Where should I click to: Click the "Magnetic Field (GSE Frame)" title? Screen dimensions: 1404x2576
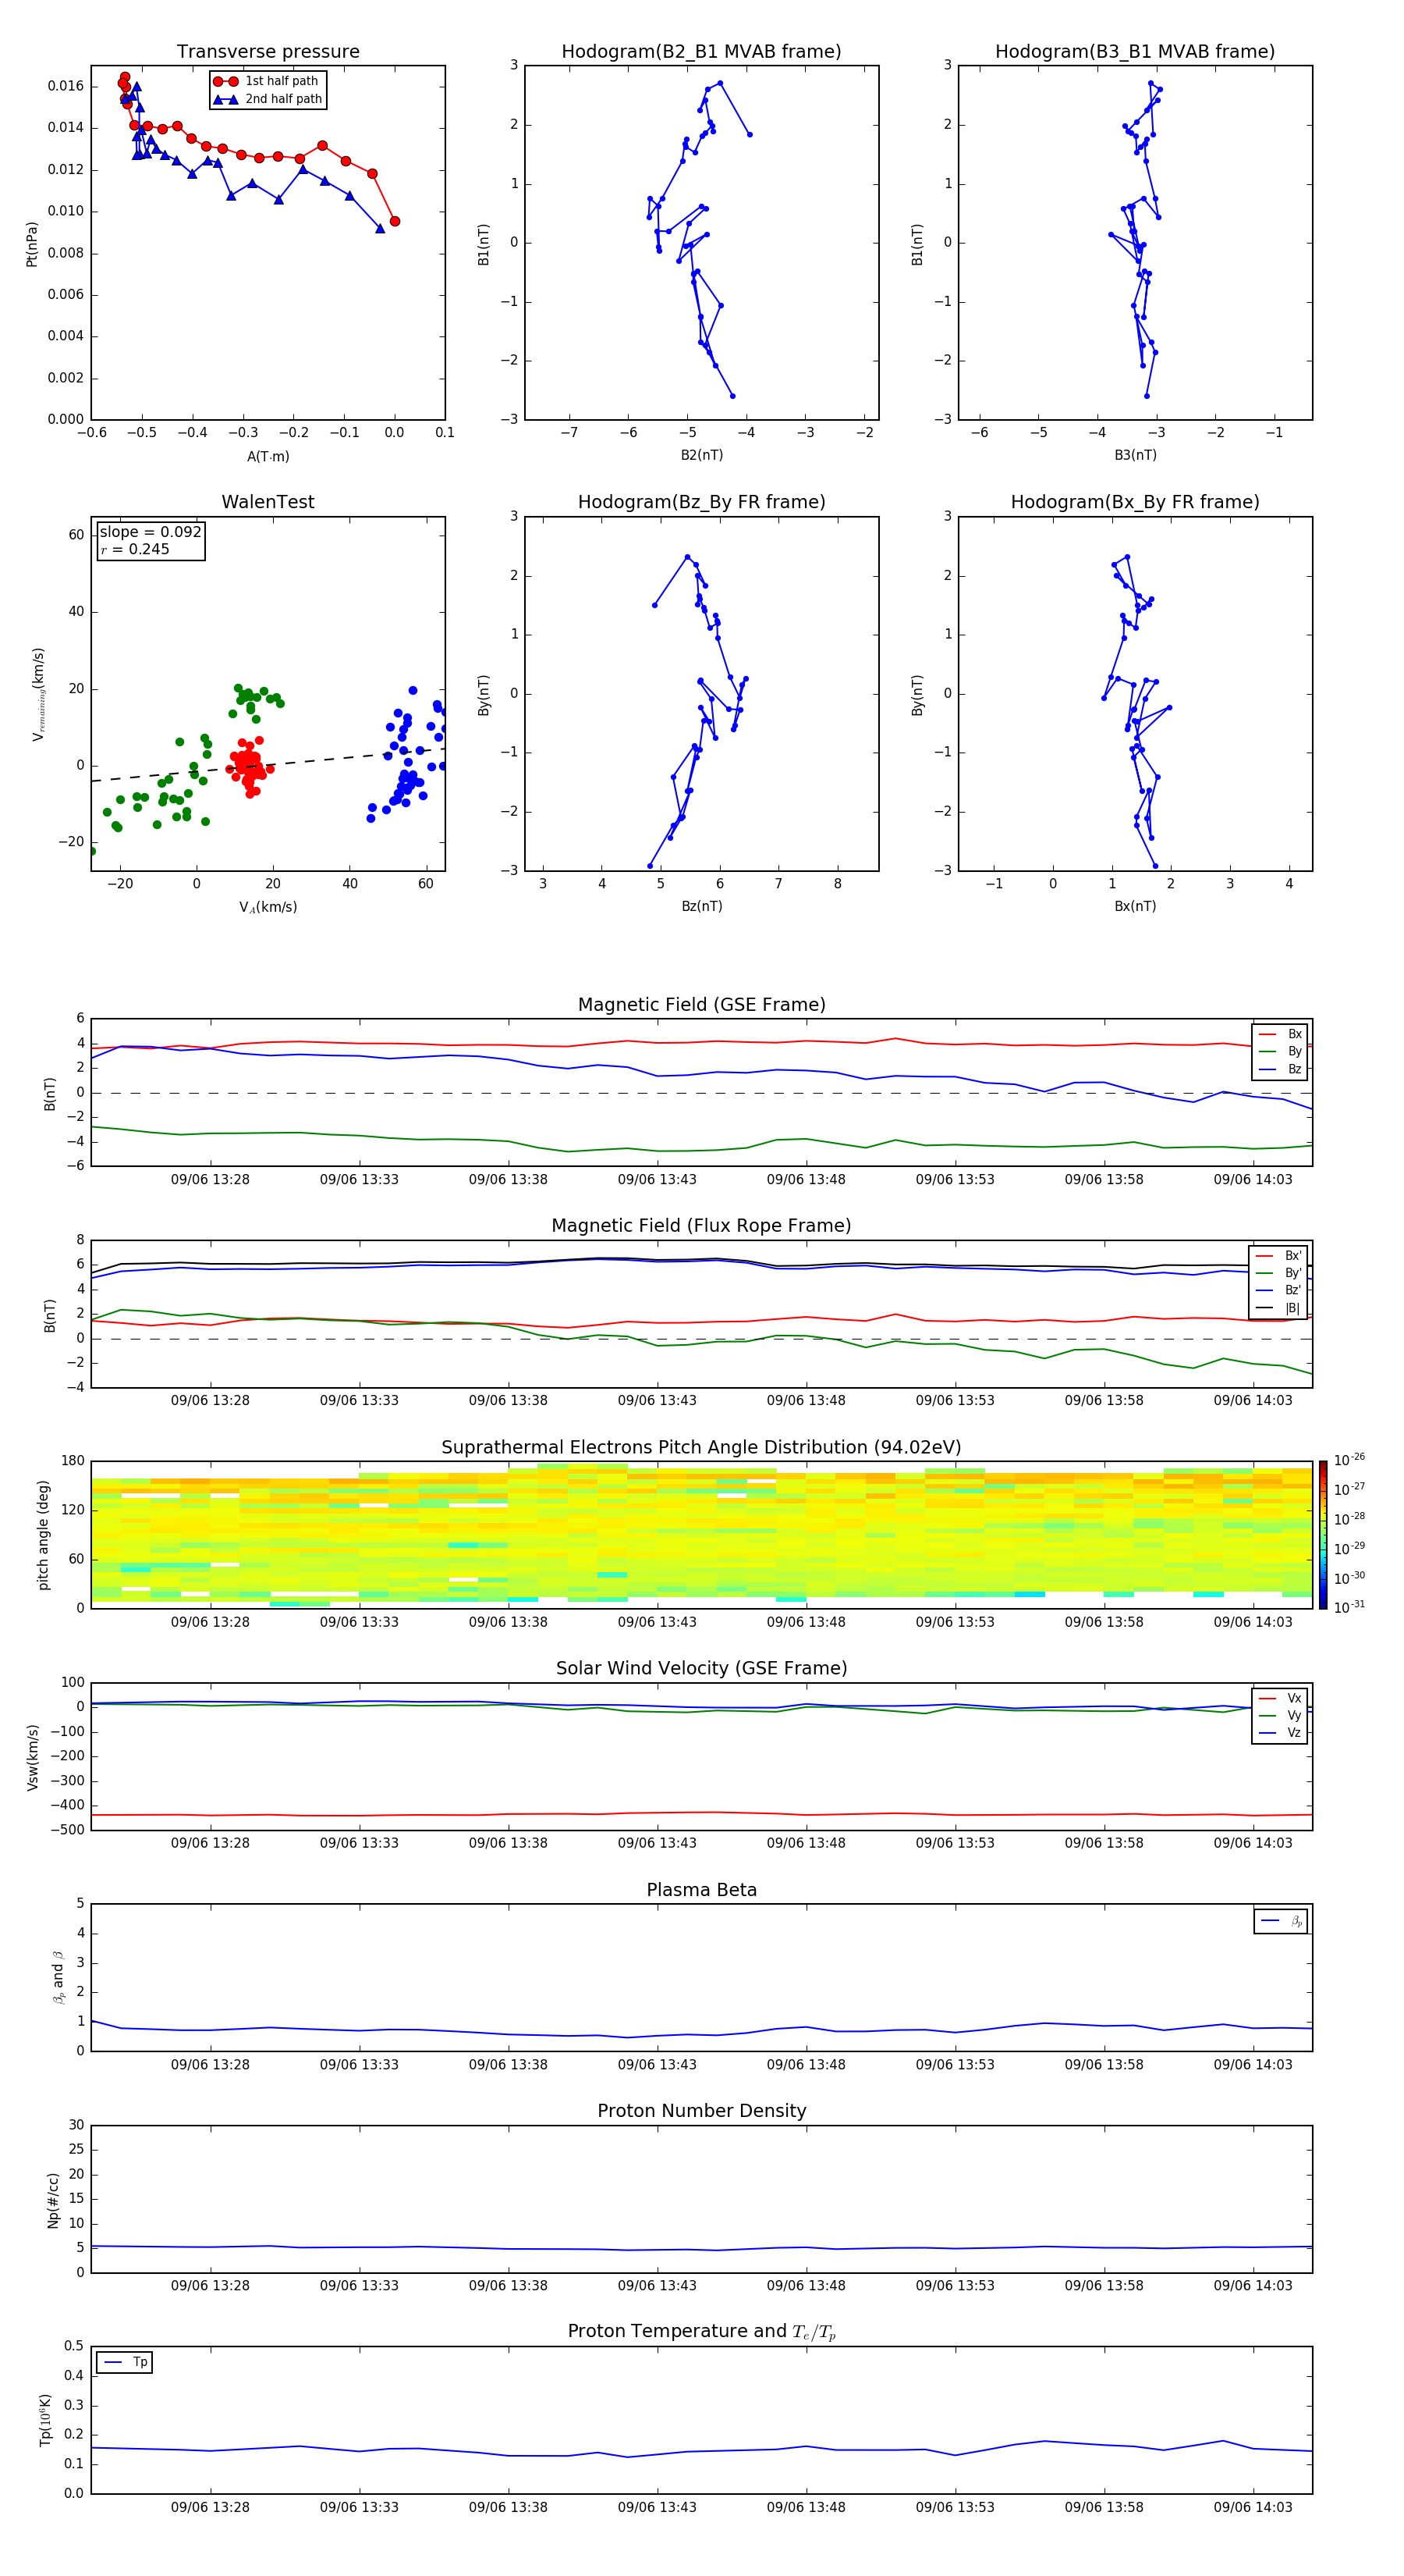click(701, 1005)
